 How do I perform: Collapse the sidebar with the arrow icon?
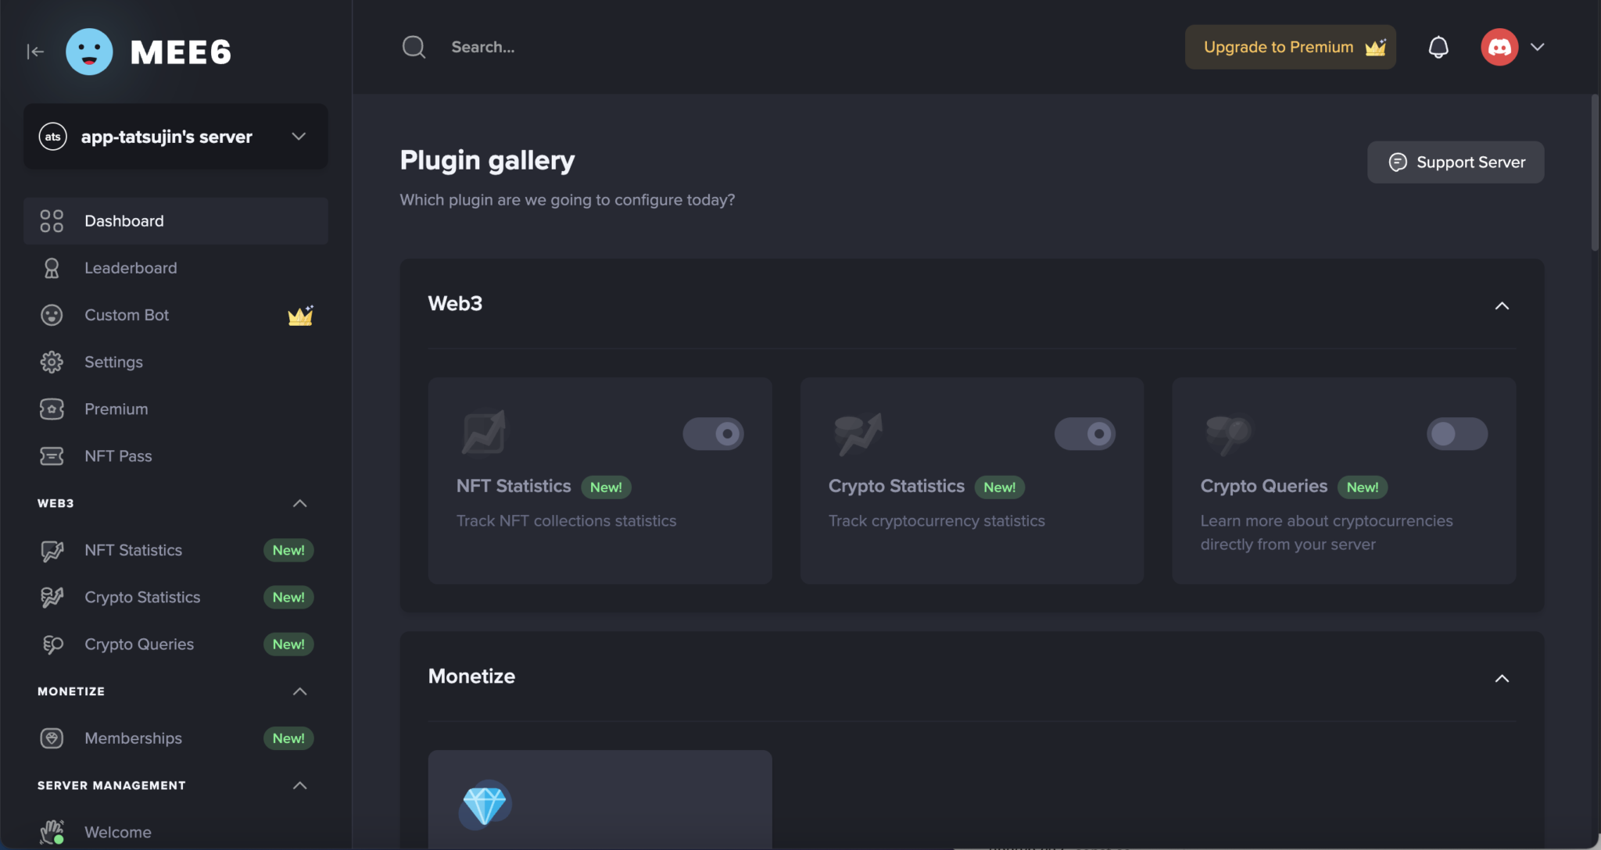35,52
